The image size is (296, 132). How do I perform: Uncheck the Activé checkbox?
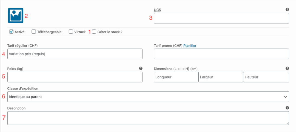click(11, 32)
